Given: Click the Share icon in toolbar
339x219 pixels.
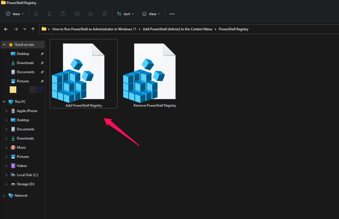Looking at the screenshot, I should click(x=91, y=14).
